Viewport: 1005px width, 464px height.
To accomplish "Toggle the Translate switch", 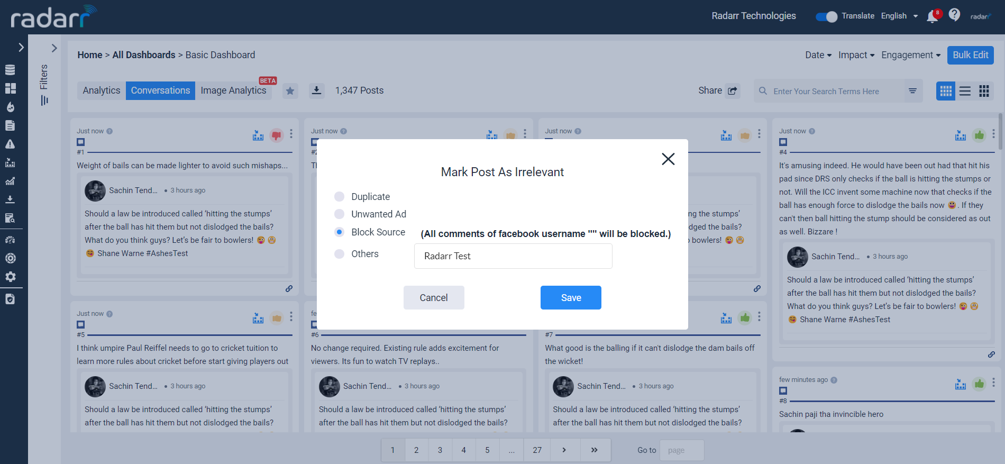I will [826, 16].
